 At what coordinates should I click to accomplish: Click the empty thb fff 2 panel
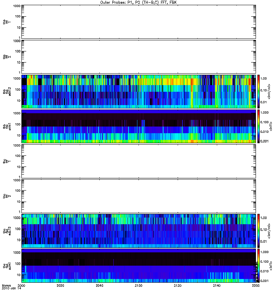click(138, 57)
